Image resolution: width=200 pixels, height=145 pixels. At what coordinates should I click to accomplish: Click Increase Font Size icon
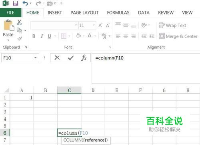pos(100,25)
